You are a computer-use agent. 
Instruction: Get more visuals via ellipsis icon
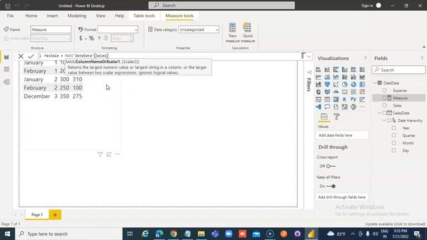point(362,107)
